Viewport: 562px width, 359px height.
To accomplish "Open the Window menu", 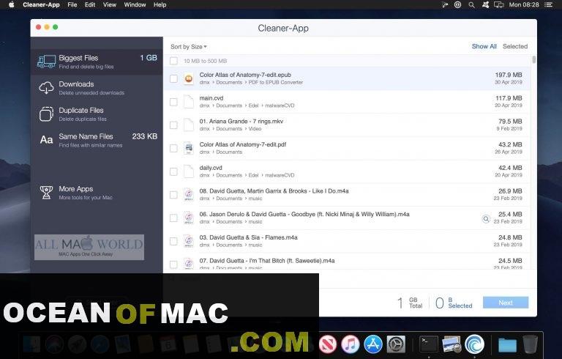I will 135,4.
